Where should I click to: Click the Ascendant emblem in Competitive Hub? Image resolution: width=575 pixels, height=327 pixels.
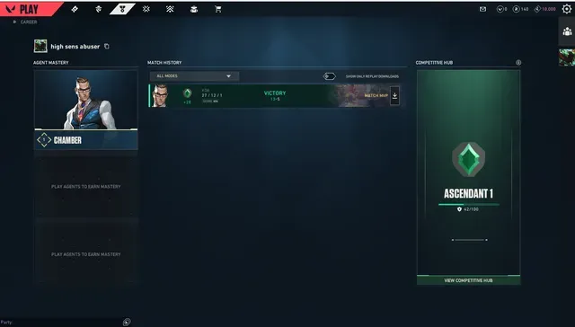[x=468, y=160]
